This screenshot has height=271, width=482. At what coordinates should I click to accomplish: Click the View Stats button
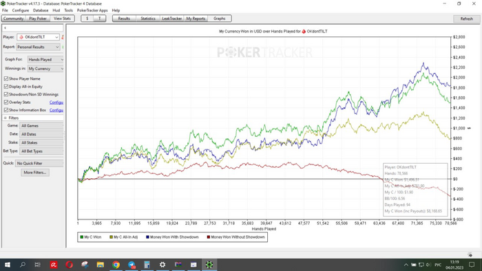[x=63, y=19]
